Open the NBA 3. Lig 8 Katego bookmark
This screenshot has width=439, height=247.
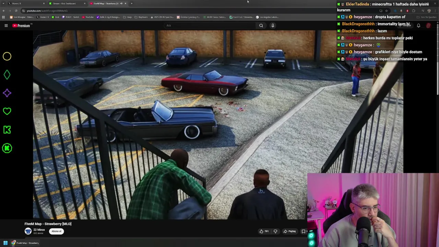(108, 17)
